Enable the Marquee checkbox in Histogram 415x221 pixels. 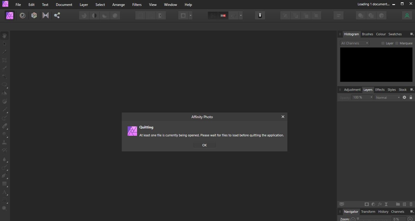397,43
